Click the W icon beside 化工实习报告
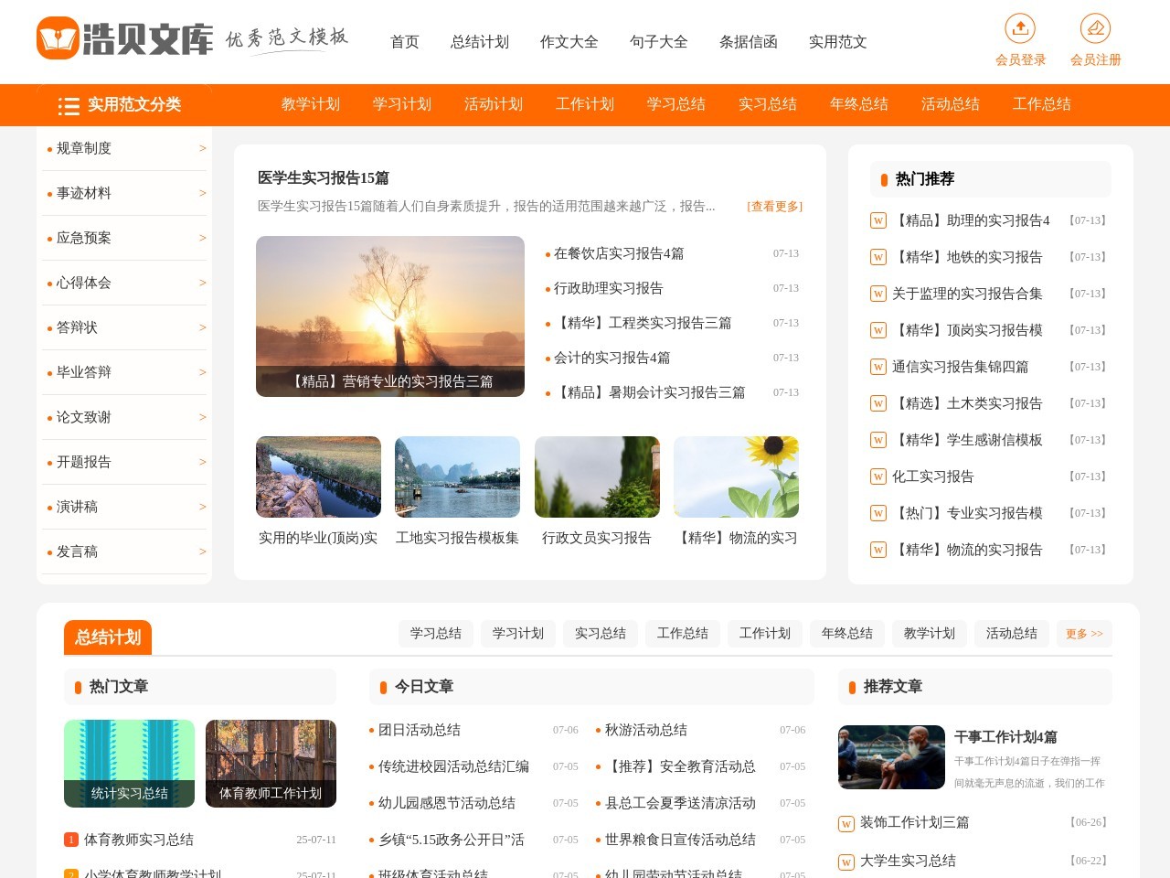Image resolution: width=1170 pixels, height=878 pixels. point(877,476)
